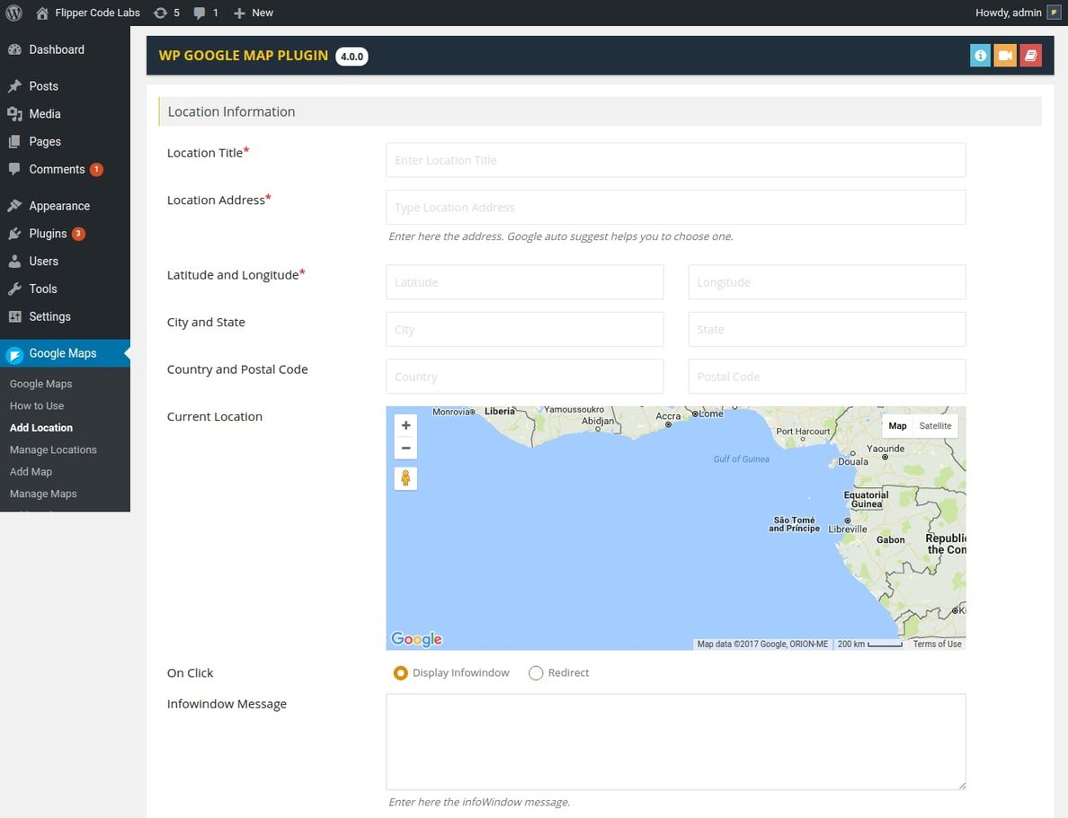Click the updates refresh icon showing 5
This screenshot has height=818, width=1068.
click(165, 13)
